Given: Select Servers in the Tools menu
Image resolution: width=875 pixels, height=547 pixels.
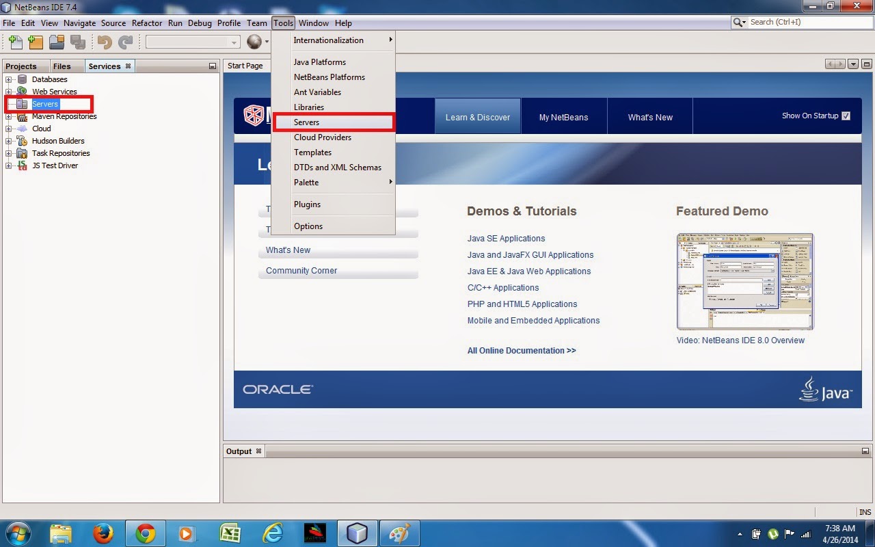Looking at the screenshot, I should (x=334, y=122).
